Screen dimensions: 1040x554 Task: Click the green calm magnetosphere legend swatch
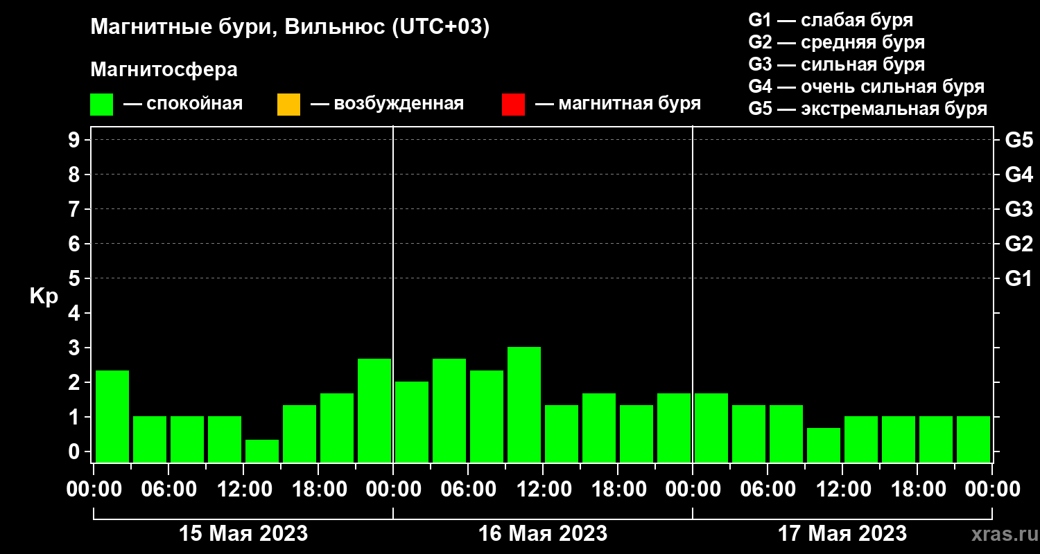coord(101,105)
